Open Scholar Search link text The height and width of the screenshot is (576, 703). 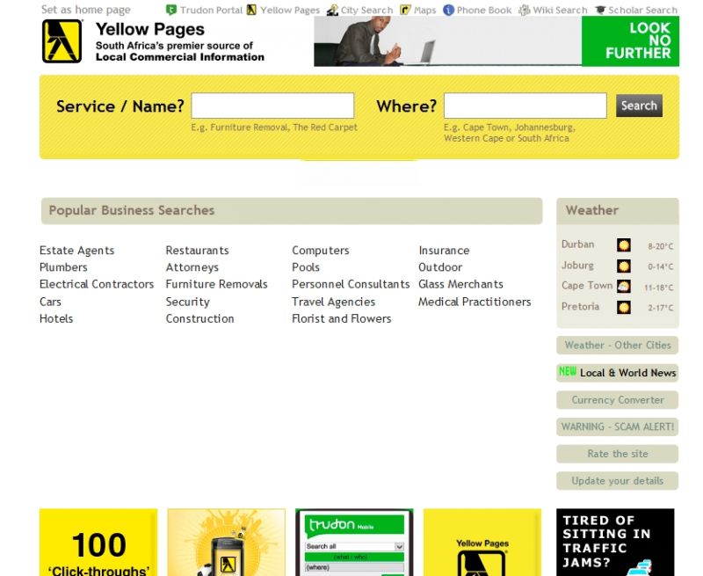click(643, 10)
